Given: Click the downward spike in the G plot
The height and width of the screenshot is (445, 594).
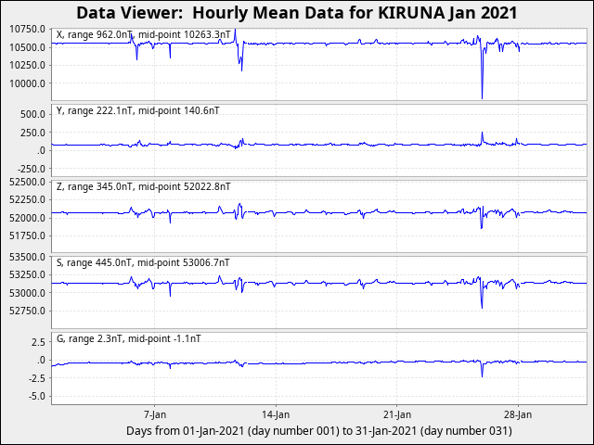Looking at the screenshot, I should pos(483,375).
